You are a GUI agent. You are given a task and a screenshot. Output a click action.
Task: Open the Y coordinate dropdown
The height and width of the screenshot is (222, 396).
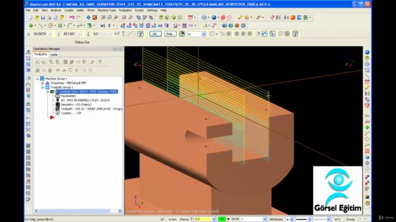point(80,34)
